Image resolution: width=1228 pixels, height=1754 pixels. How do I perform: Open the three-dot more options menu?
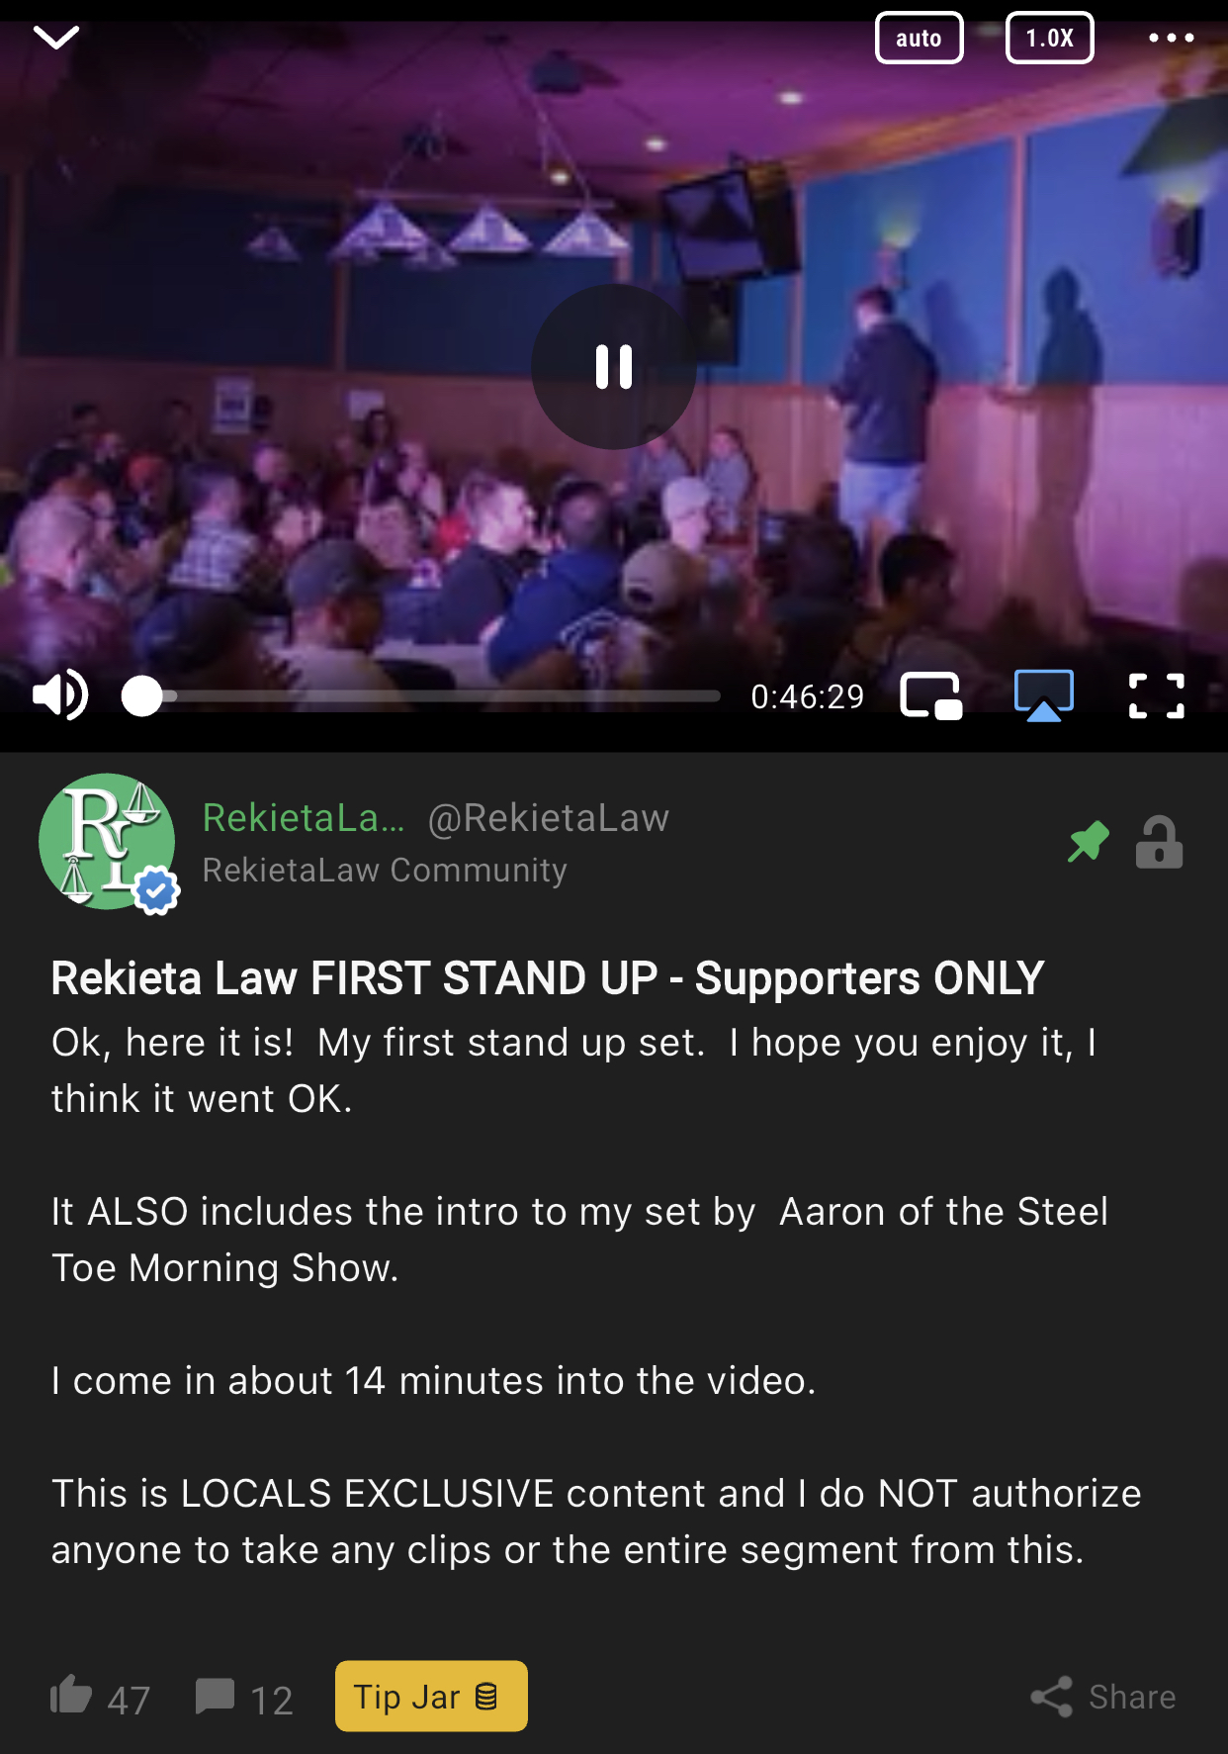tap(1171, 39)
